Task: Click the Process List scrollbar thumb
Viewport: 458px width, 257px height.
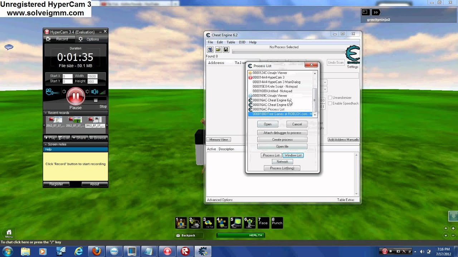Action: click(315, 100)
